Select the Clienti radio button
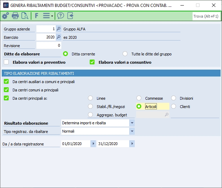Viewport: 222px width, 188px height. (x=174, y=107)
